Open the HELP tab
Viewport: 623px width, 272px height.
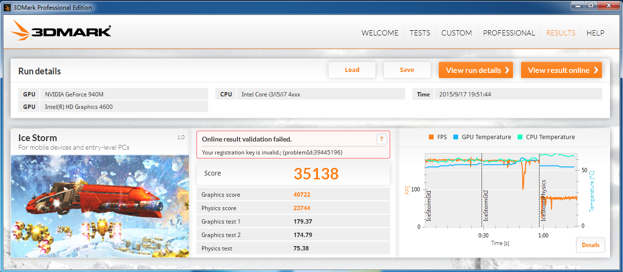pos(595,33)
